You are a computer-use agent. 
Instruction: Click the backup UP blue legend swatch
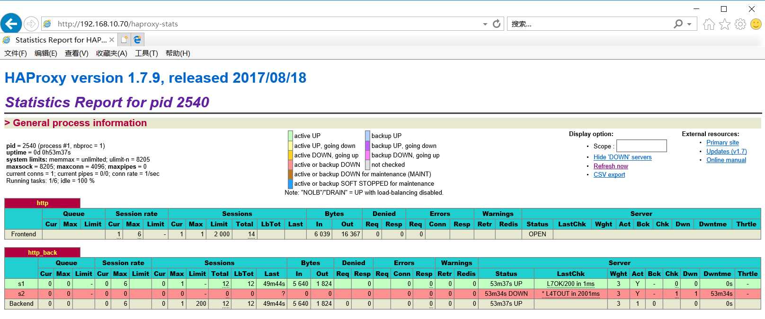367,136
